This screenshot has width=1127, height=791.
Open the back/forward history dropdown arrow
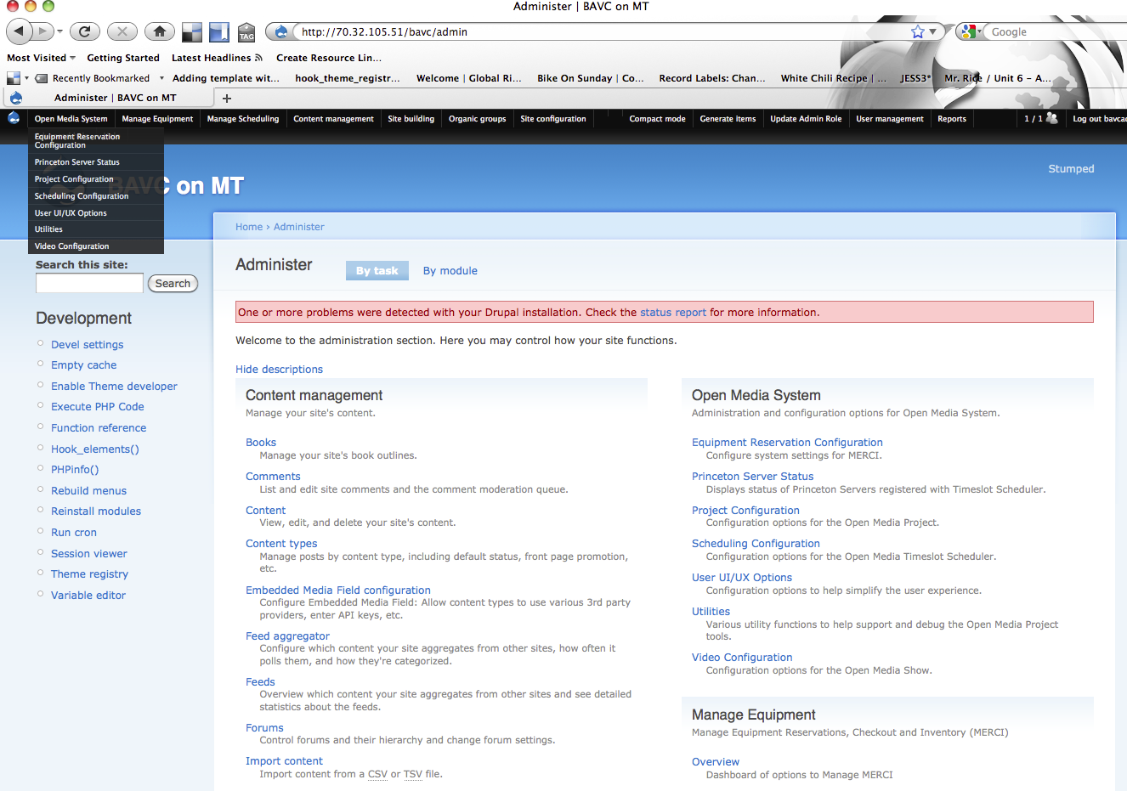(60, 31)
